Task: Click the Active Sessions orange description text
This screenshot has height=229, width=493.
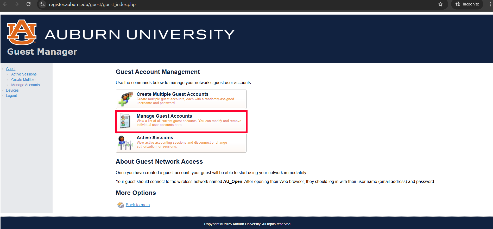Action: point(182,144)
